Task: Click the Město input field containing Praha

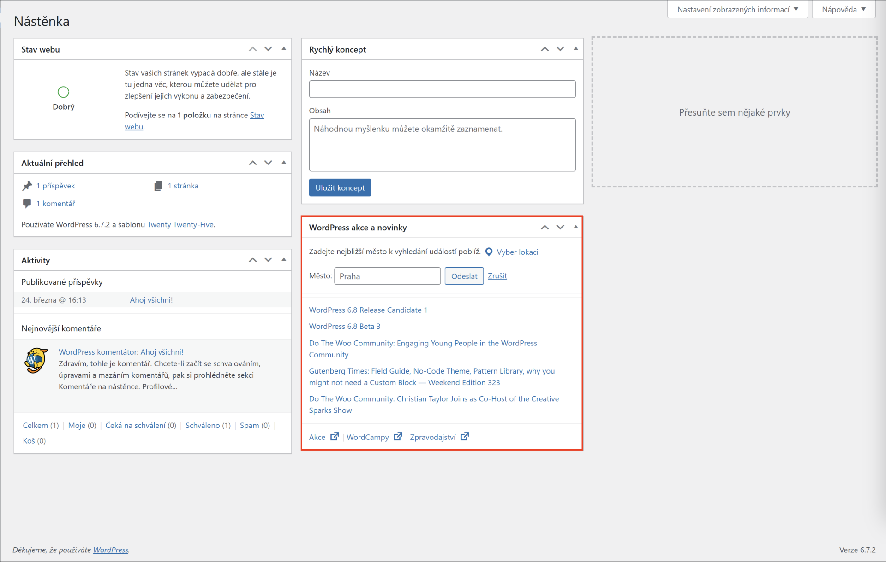Action: coord(387,276)
